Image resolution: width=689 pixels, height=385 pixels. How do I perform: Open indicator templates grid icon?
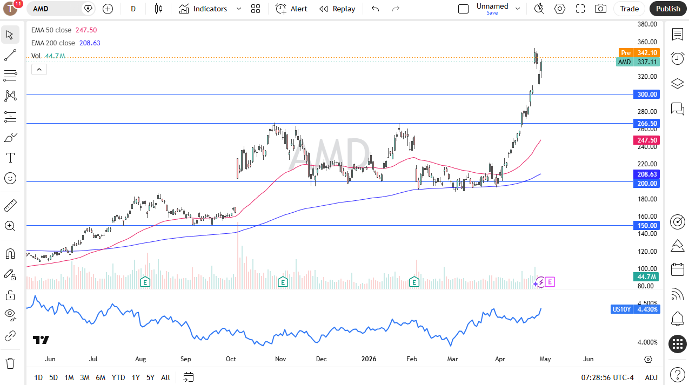coord(256,9)
